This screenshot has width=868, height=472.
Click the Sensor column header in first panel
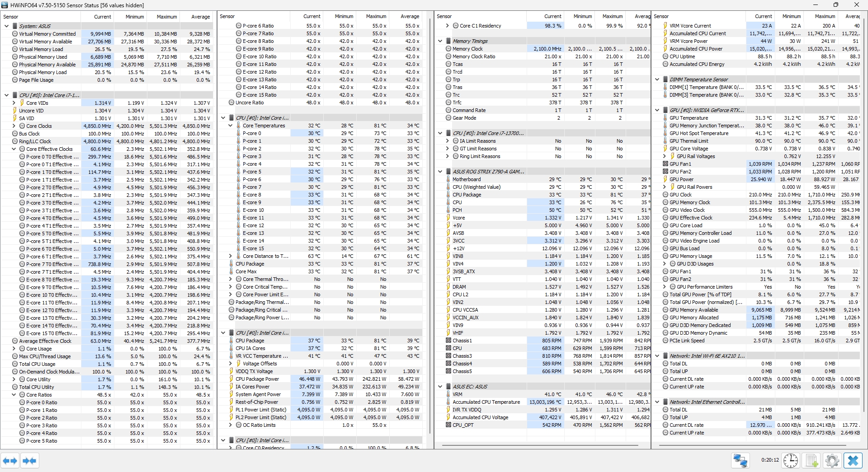coord(41,17)
